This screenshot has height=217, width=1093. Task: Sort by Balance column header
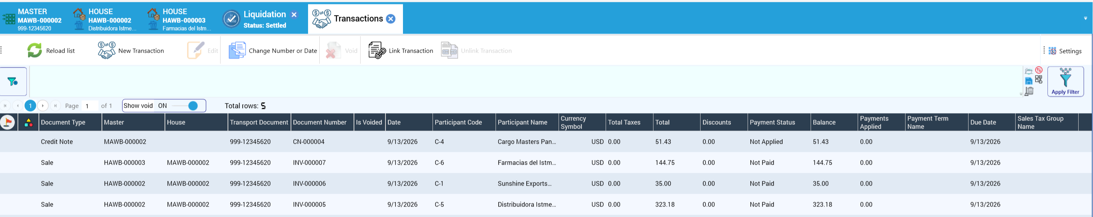(x=834, y=122)
